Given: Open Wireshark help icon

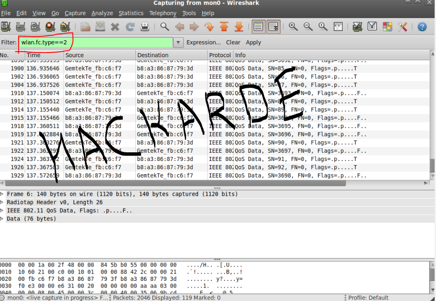Looking at the screenshot, I should 422,27.
